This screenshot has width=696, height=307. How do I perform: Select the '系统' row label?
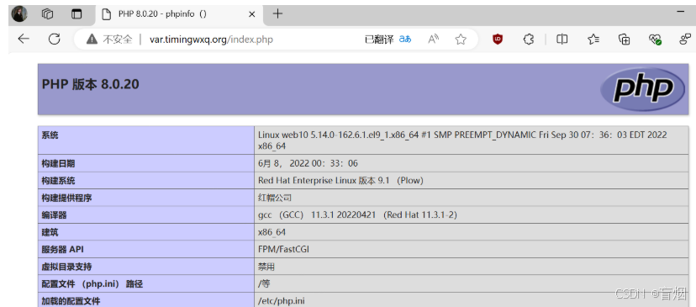pos(50,135)
